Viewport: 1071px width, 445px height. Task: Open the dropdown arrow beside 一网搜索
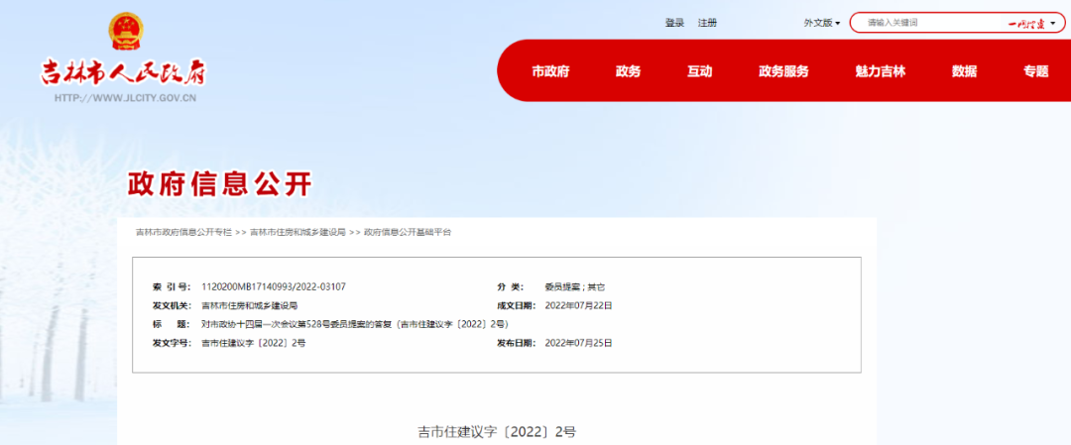(1053, 23)
